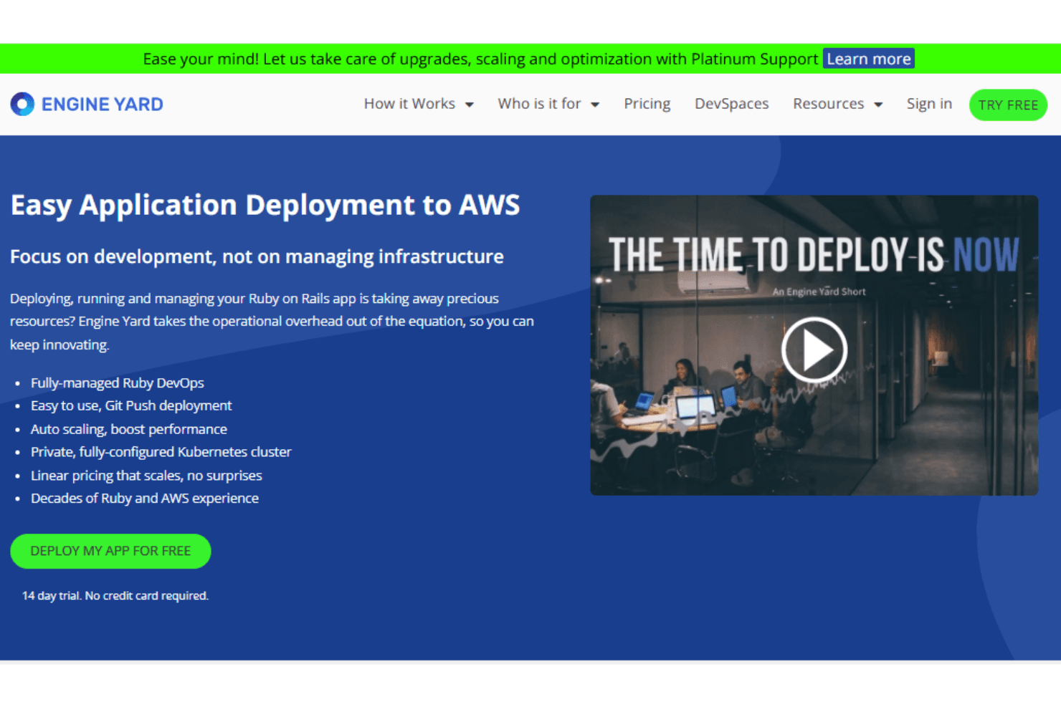Click THE TIME TO DEPLOY IS NOW title

point(814,254)
